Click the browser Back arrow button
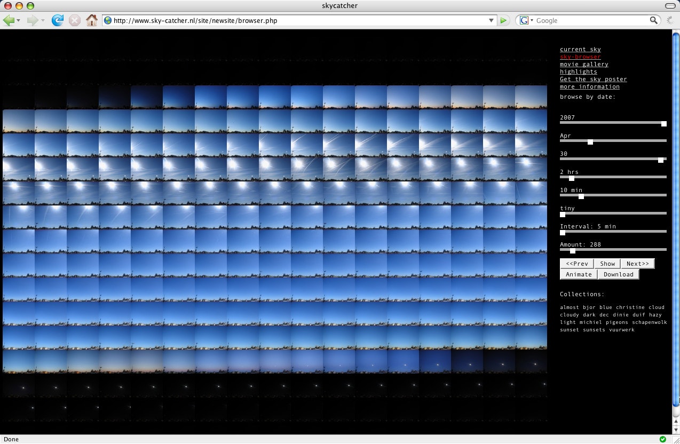The height and width of the screenshot is (444, 680). point(9,20)
